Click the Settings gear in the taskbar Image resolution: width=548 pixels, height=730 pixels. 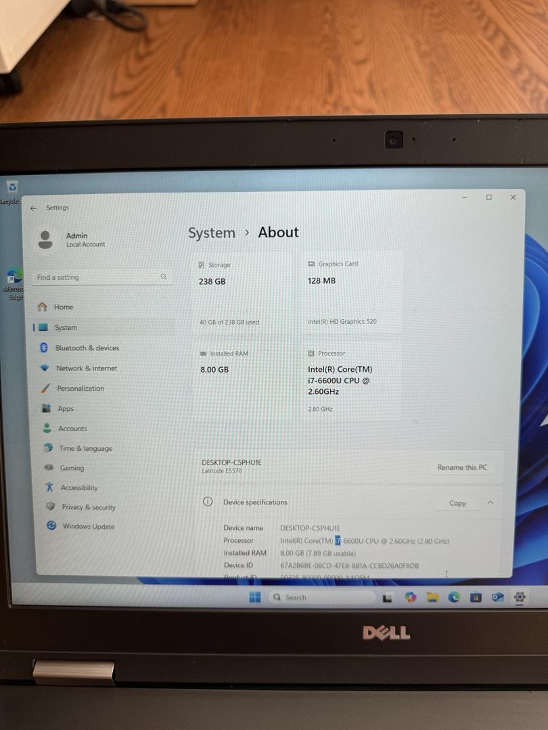coord(520,596)
